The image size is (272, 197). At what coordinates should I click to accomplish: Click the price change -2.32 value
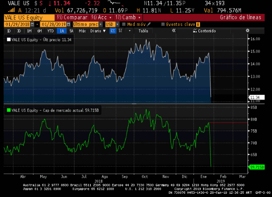click(x=93, y=3)
